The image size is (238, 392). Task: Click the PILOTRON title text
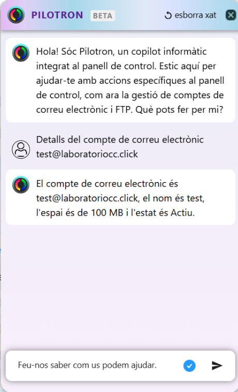[x=57, y=15]
